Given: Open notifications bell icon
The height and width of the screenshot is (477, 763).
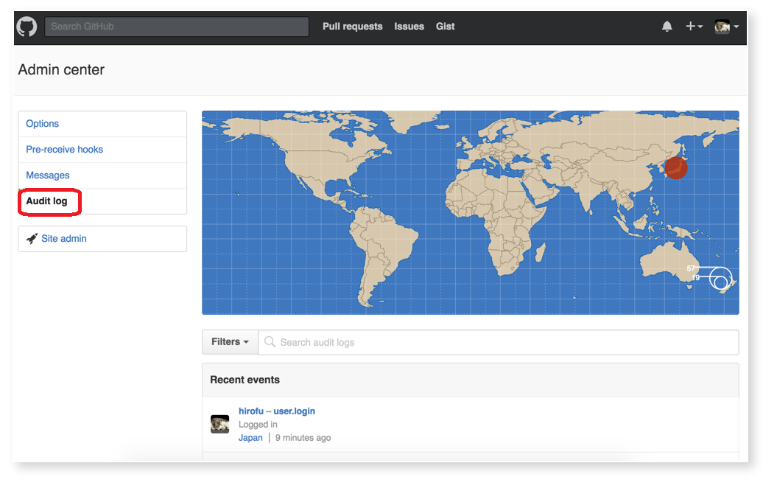Looking at the screenshot, I should coord(667,27).
